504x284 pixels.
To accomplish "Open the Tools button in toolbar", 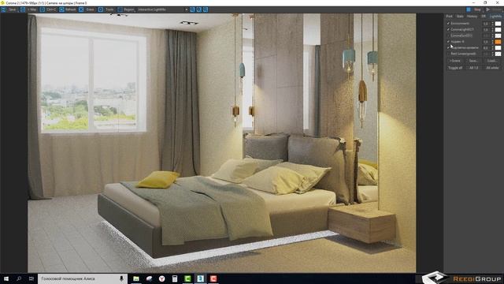I will pos(106,9).
